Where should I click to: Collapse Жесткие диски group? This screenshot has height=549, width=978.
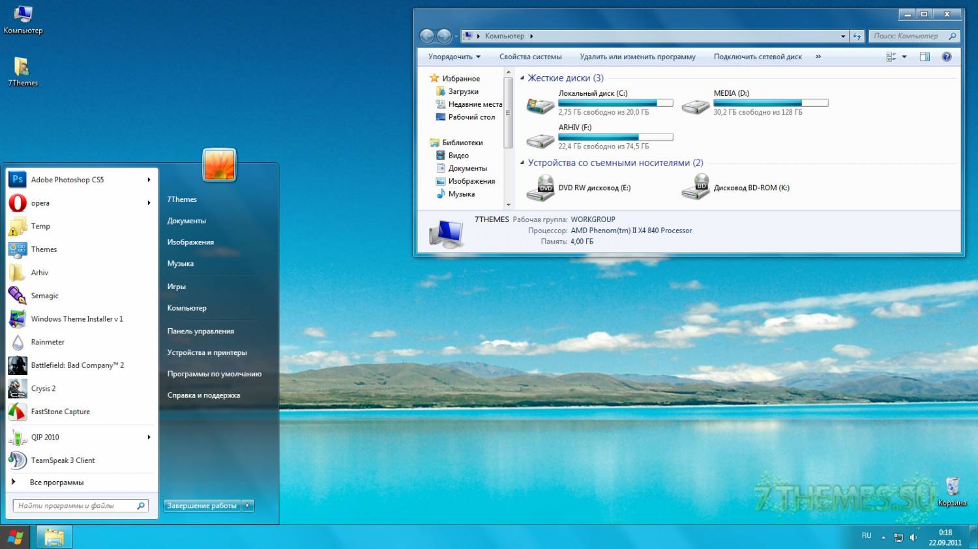coord(522,78)
